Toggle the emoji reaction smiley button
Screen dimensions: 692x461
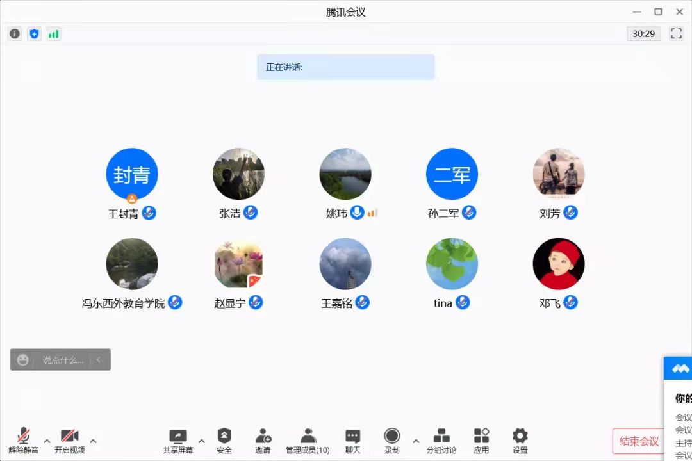click(x=23, y=360)
